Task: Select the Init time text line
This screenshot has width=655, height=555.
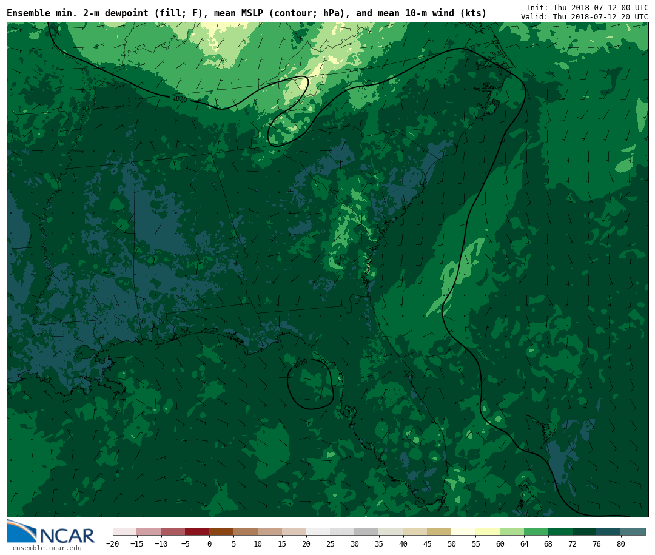Action: point(586,8)
